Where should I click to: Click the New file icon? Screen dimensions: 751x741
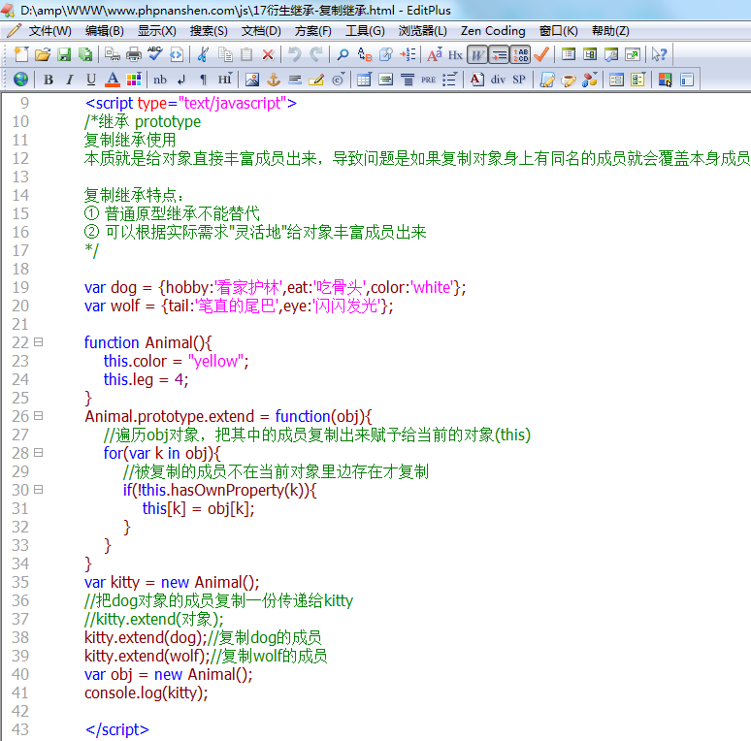[20, 54]
